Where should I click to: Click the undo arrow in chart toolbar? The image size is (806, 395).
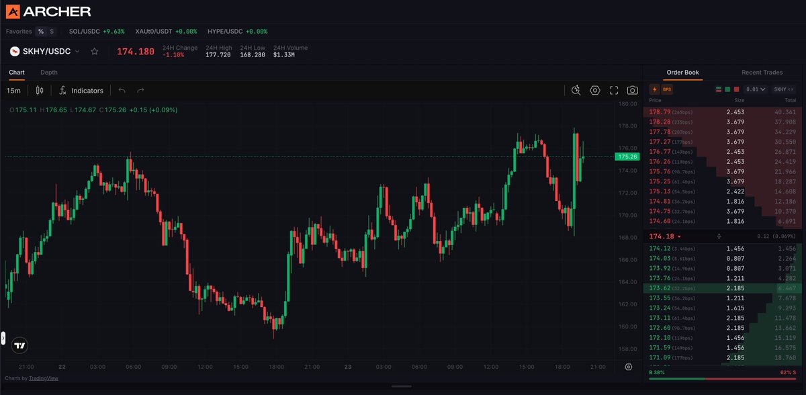pyautogui.click(x=122, y=90)
